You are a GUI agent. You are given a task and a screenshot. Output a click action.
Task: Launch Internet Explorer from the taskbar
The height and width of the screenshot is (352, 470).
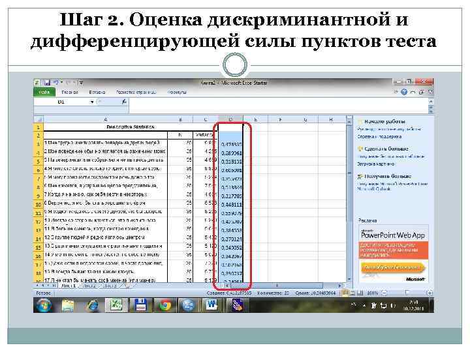pos(92,306)
